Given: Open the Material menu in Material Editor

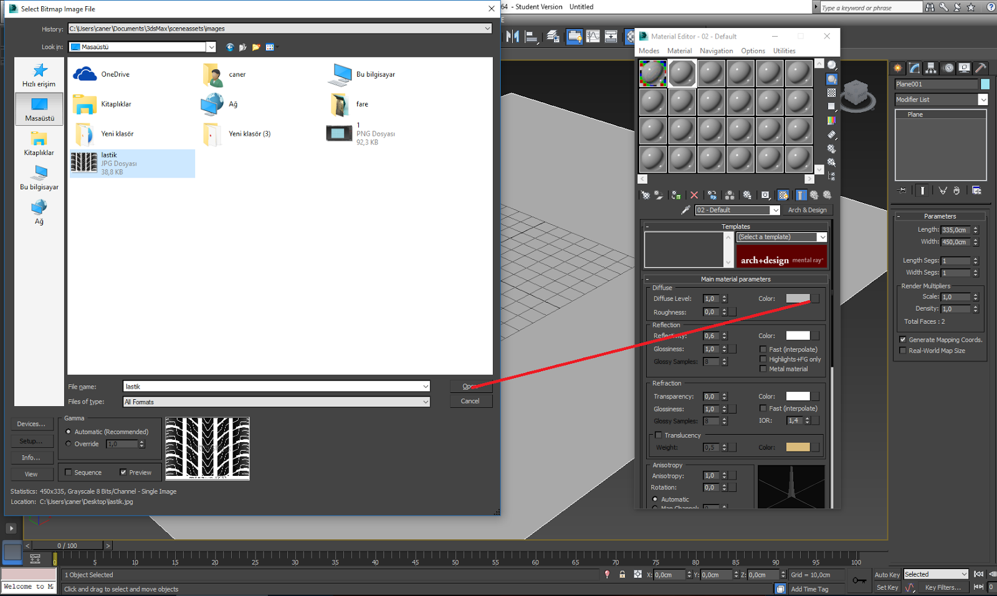Looking at the screenshot, I should pos(679,51).
